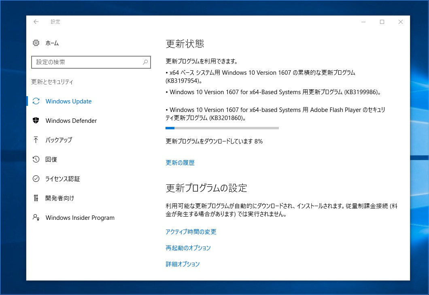Click the Adobe Flash Player KB3201860 entry

coord(276,114)
